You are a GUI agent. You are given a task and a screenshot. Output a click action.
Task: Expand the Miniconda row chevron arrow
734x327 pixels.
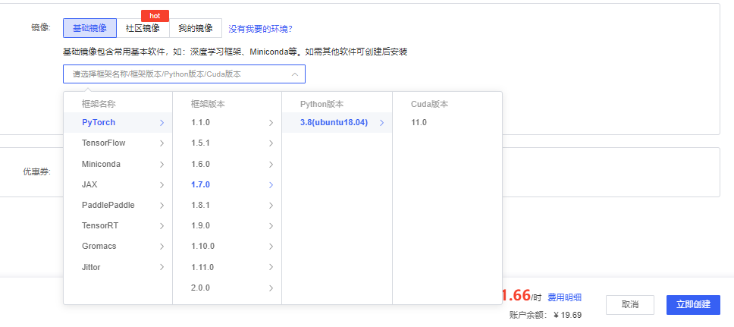coord(162,165)
